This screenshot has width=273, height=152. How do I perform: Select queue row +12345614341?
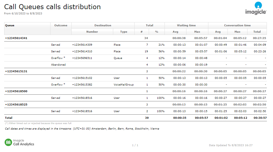16,38
